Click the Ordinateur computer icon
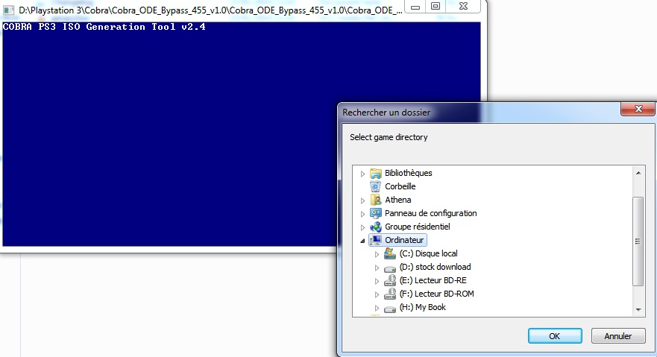The height and width of the screenshot is (357, 657). click(x=376, y=240)
